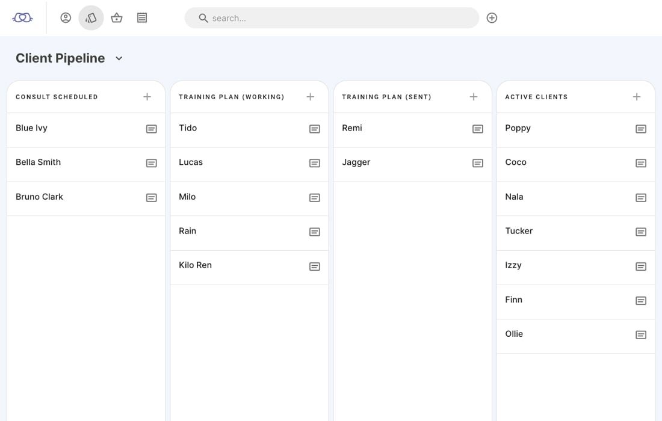Open notes icon for Nala
This screenshot has width=662, height=421.
click(x=641, y=197)
